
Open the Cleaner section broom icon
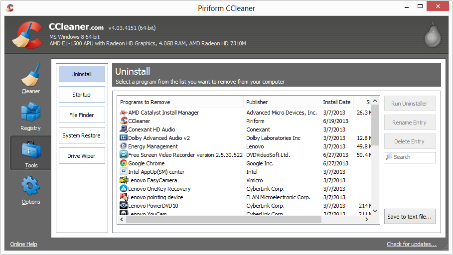pyautogui.click(x=30, y=75)
